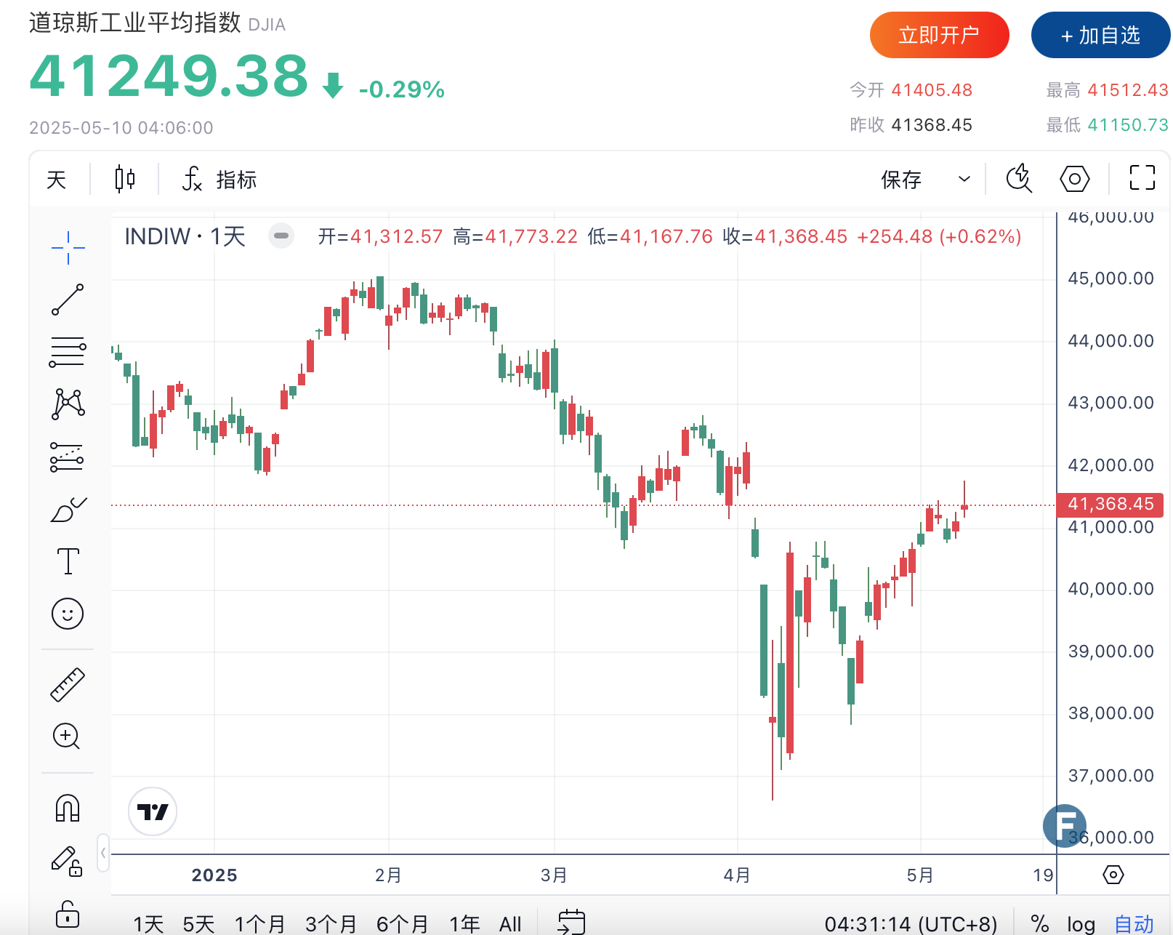Screen dimensions: 1173x935
Task: Select the crosshair cursor tool
Action: click(x=68, y=247)
